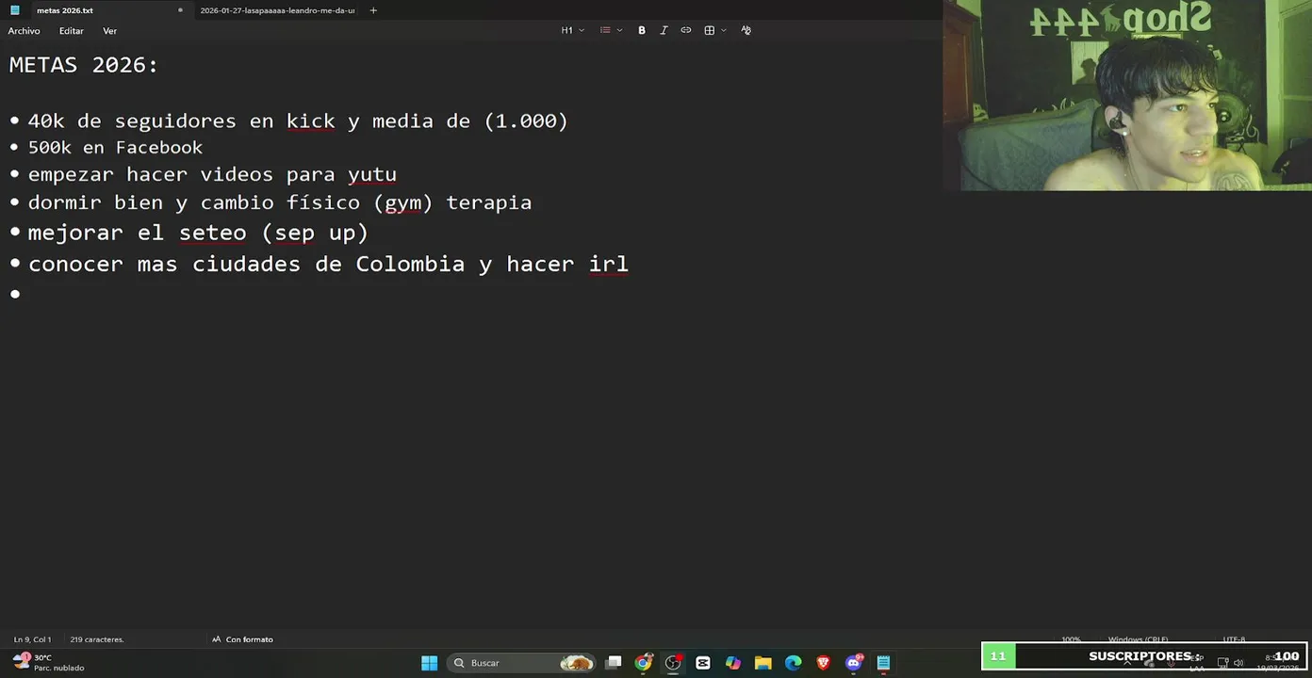Click the misspelled word 'yutu'
The image size is (1312, 678).
pyautogui.click(x=372, y=175)
